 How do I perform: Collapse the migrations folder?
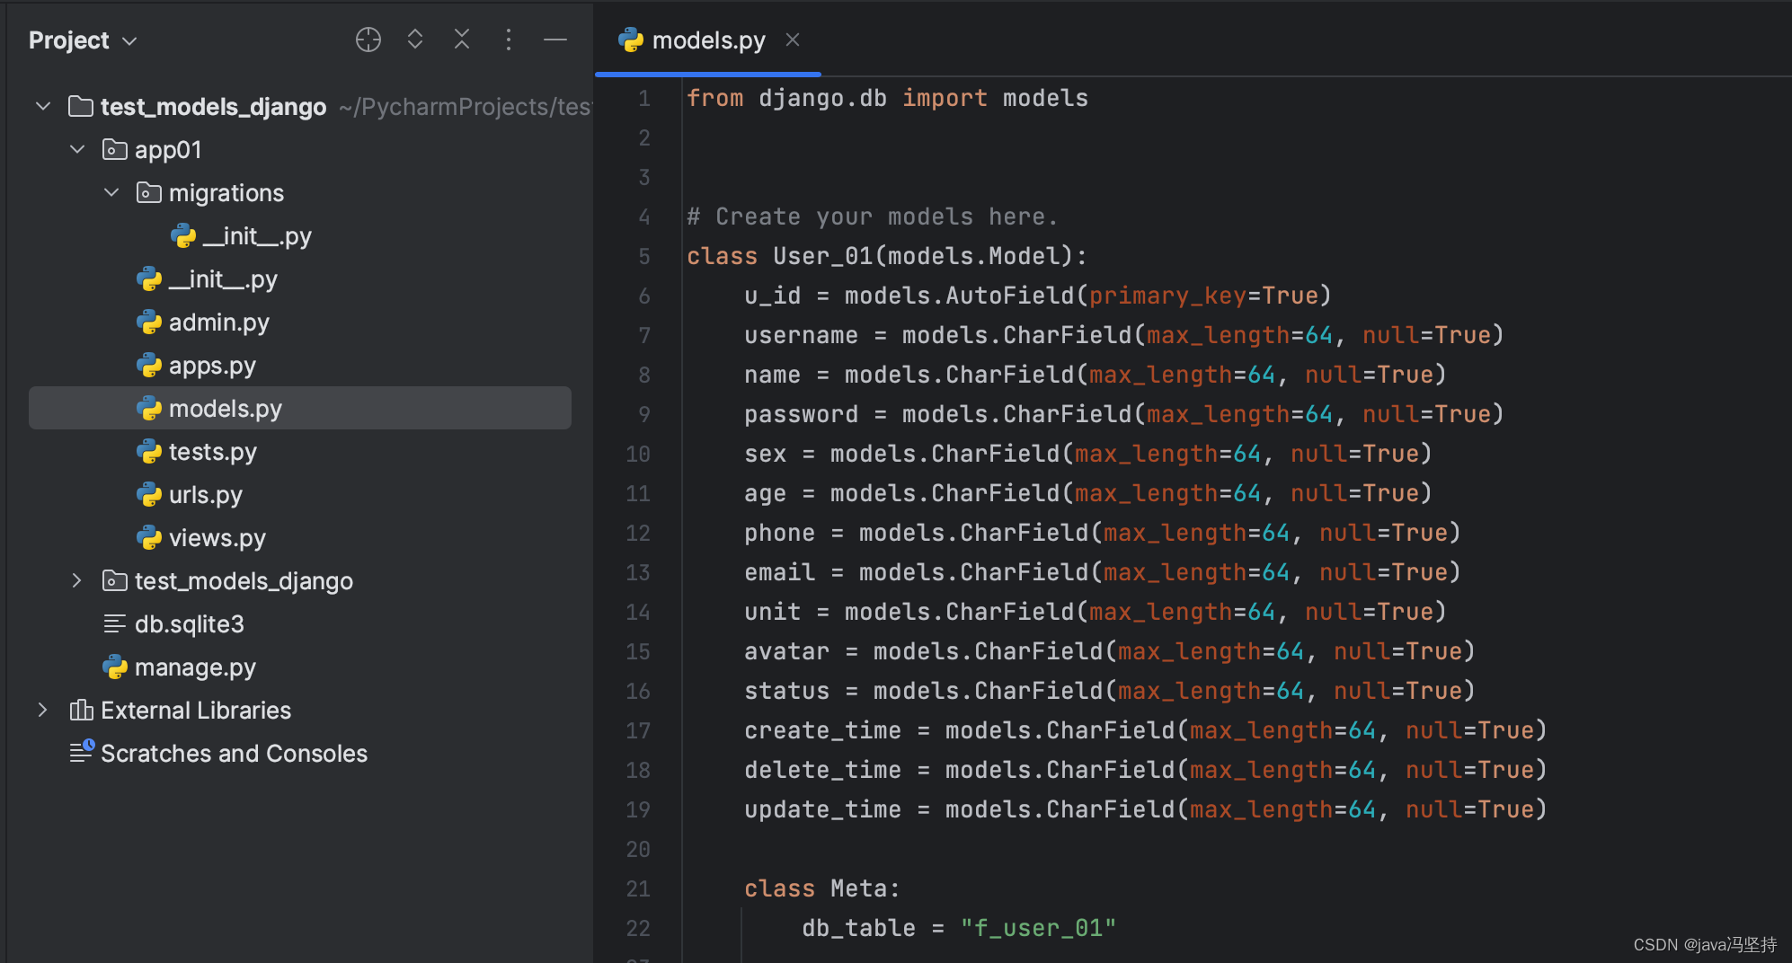coord(111,191)
